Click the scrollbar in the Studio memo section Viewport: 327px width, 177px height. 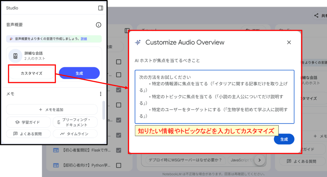point(104,110)
